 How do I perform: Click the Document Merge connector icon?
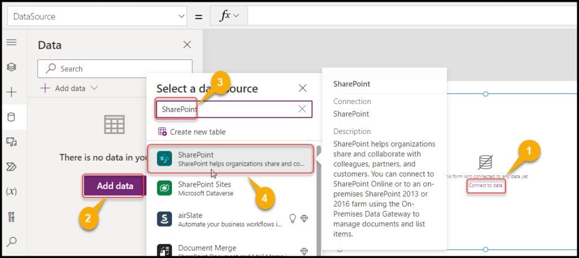pyautogui.click(x=165, y=250)
